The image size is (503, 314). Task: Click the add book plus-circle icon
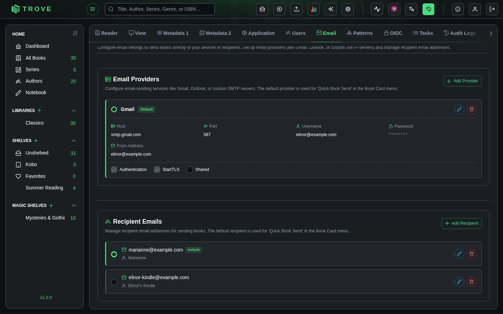[x=279, y=9]
